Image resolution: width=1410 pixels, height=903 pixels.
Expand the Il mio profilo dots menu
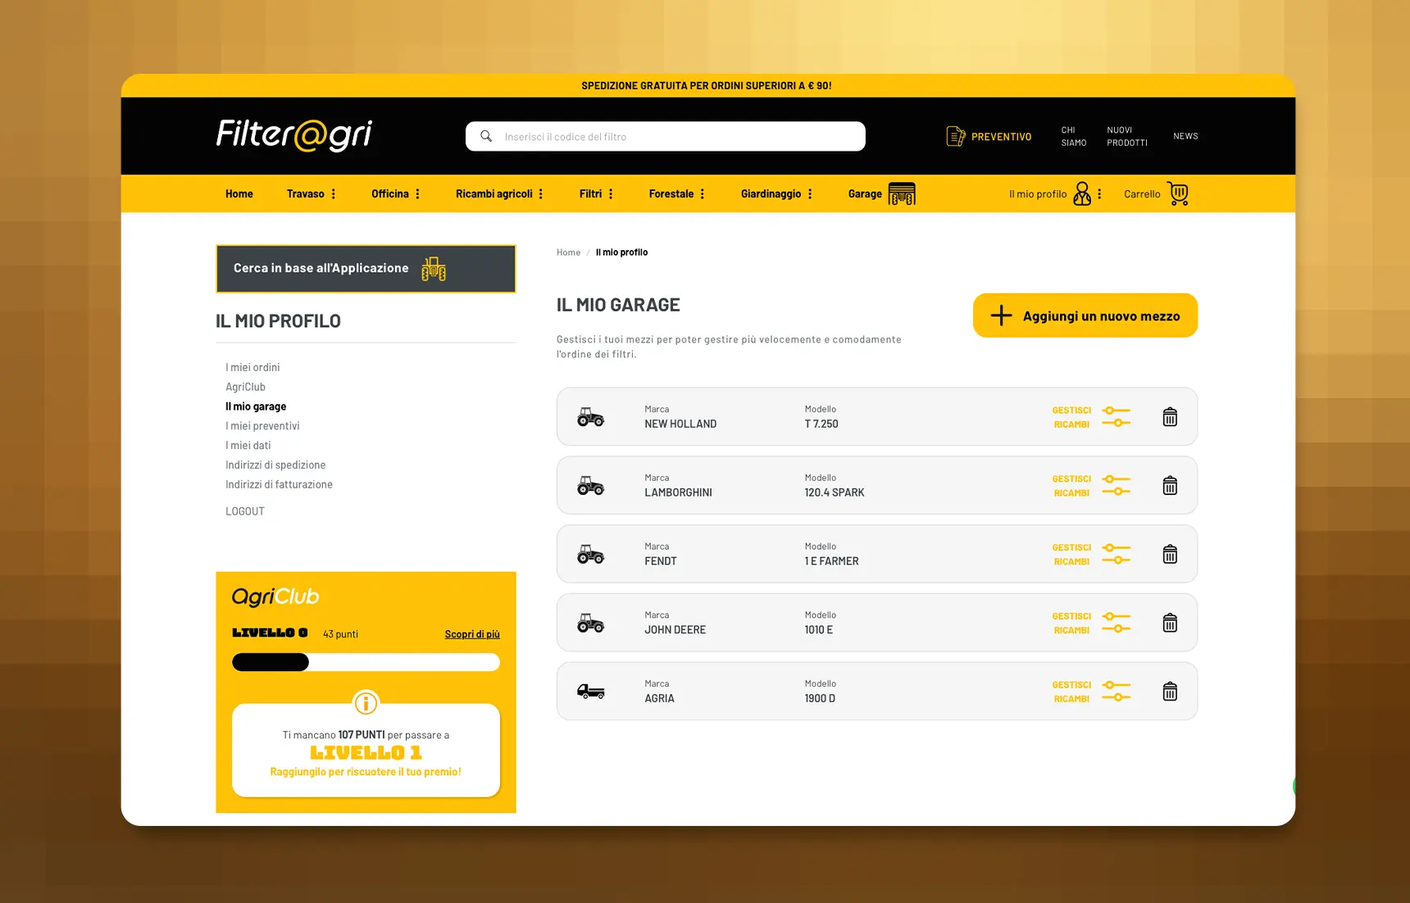coord(1099,194)
